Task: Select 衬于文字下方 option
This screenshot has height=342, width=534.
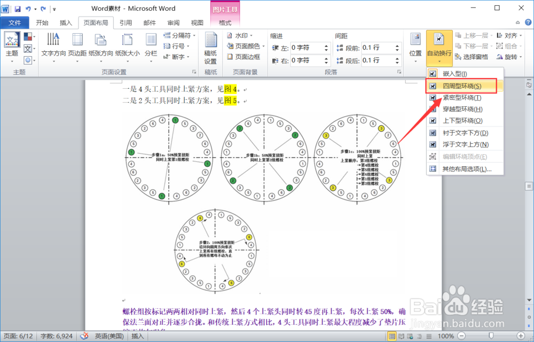Action: pyautogui.click(x=465, y=133)
